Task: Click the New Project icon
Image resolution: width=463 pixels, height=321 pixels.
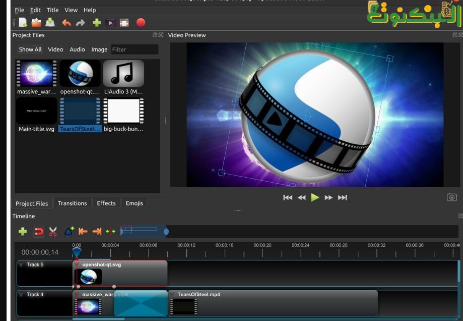Action: coord(23,23)
